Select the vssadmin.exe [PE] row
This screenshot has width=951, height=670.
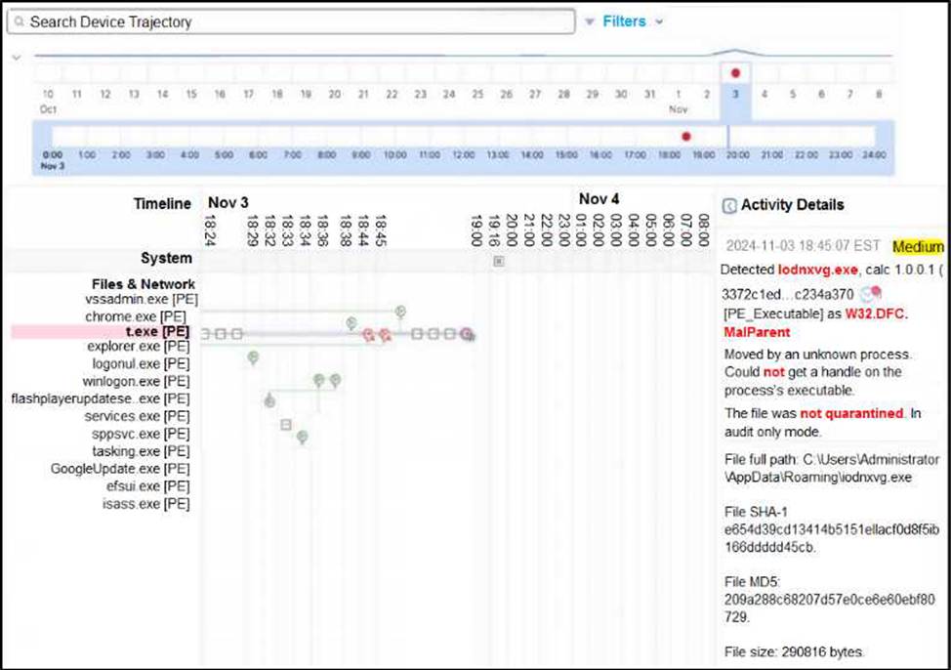[x=142, y=299]
